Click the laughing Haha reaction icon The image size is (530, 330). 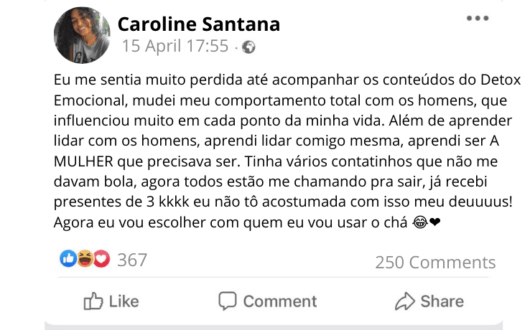click(85, 259)
